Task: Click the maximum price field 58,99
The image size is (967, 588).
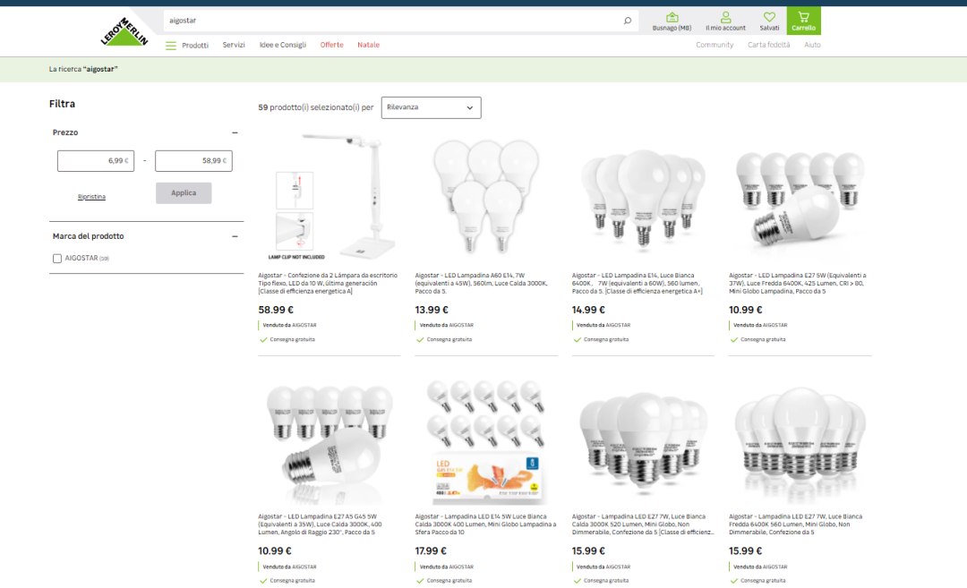Action: click(193, 161)
